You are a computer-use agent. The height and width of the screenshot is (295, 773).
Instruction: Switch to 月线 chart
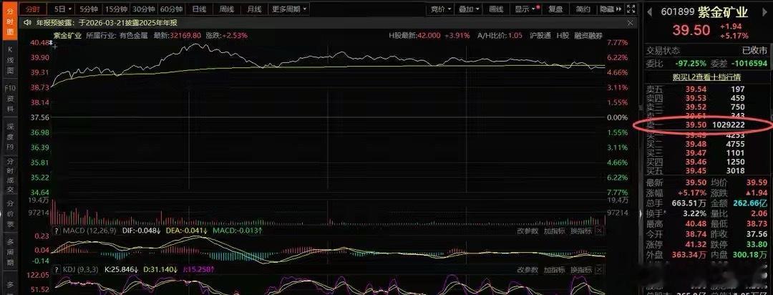pyautogui.click(x=254, y=9)
